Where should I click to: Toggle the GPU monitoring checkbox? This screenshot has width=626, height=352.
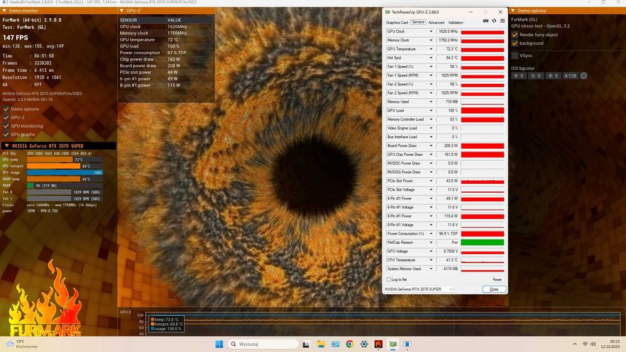(x=6, y=126)
